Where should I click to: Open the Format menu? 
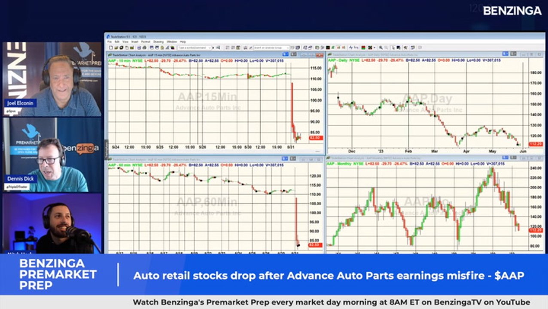(146, 42)
